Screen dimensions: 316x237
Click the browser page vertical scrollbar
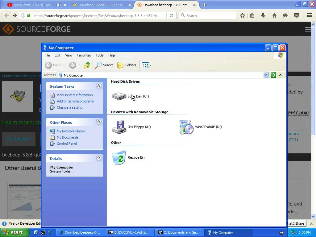coord(314,81)
